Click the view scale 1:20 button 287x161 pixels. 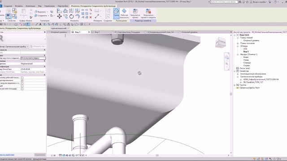click(53, 155)
